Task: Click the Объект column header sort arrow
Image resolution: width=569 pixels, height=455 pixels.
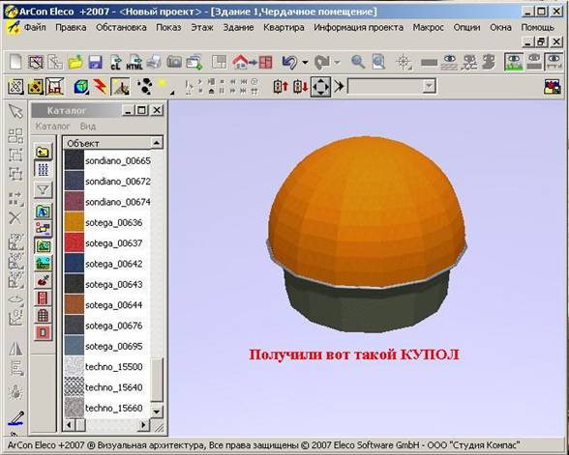Action: pyautogui.click(x=156, y=143)
